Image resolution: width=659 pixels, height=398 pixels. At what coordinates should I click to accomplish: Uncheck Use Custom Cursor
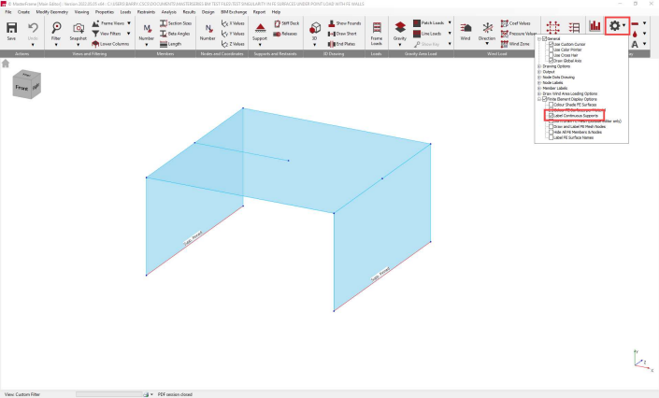[551, 44]
